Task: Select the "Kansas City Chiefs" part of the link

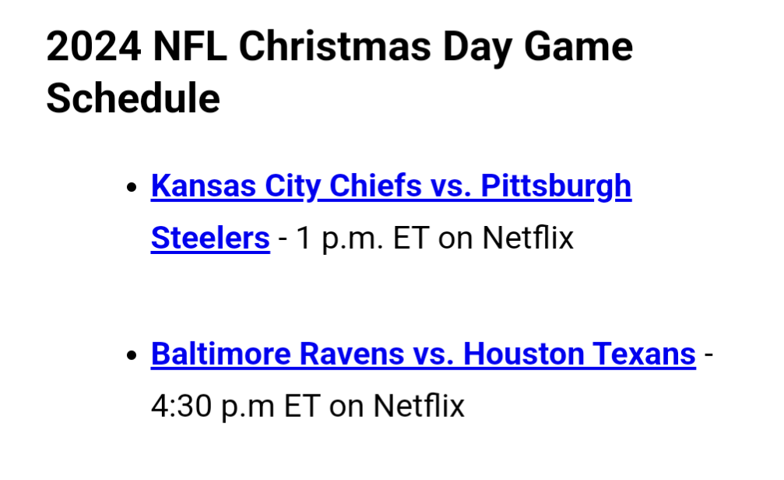Action: coord(286,186)
